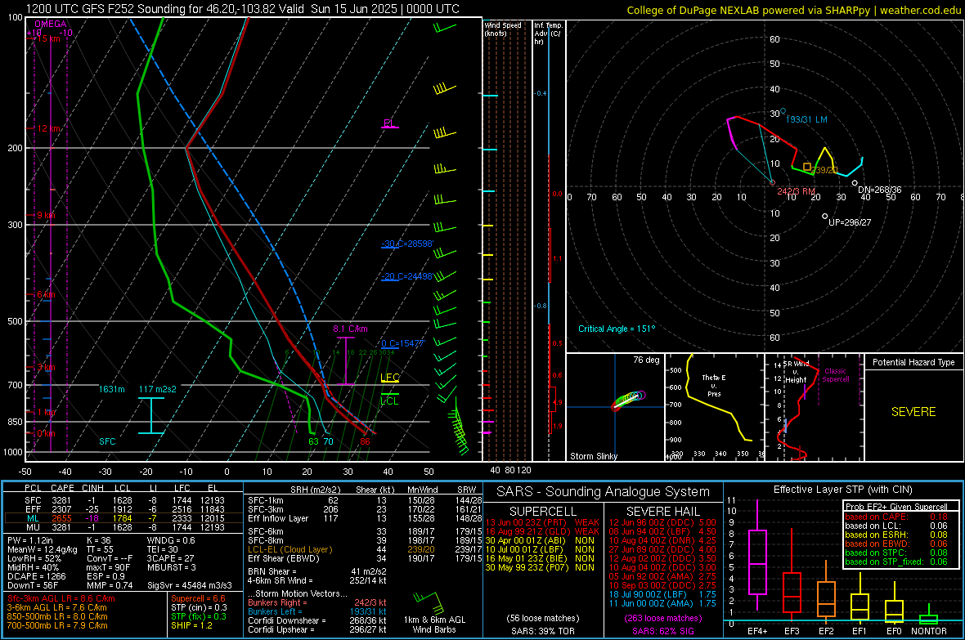This screenshot has height=640, width=965.
Task: Click the 'Effective Layer STP (with CIN)' title
Action: pos(842,490)
